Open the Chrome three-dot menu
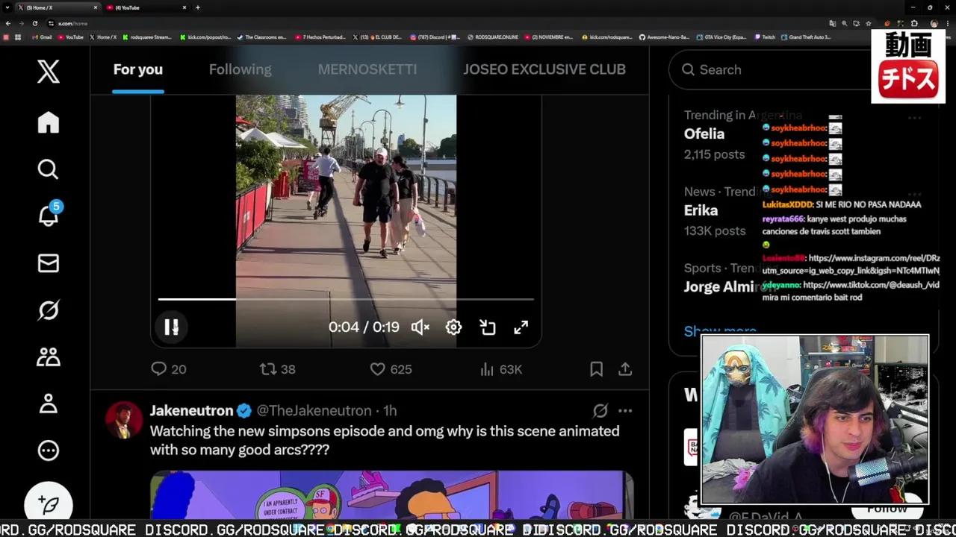Screen dimensions: 956x537 tap(947, 23)
